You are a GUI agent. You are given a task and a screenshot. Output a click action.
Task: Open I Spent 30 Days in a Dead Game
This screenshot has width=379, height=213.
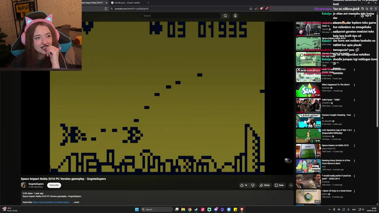point(308,196)
